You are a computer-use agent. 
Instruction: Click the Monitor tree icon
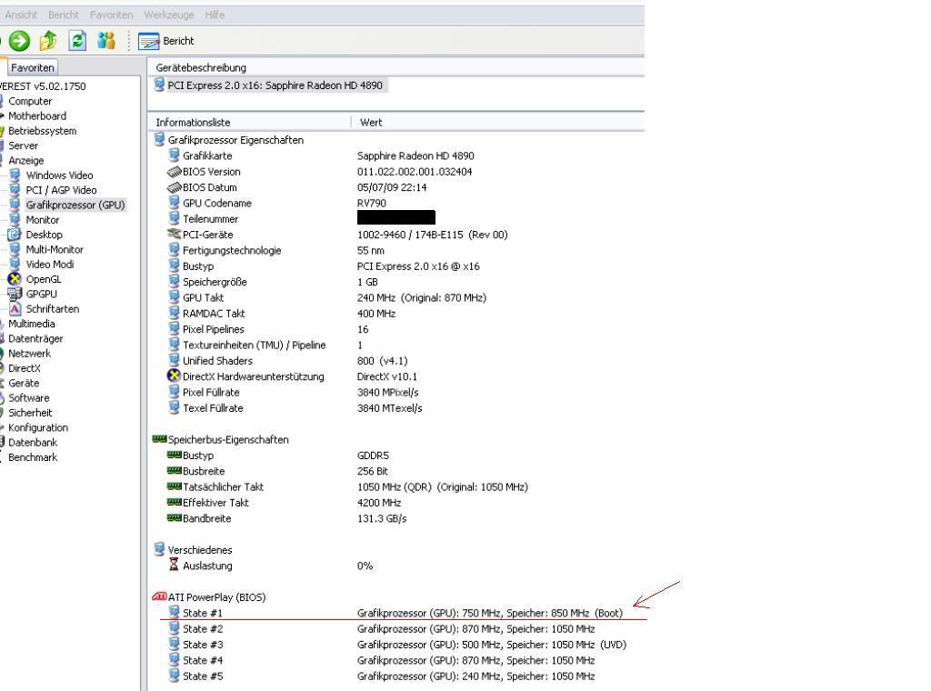click(x=15, y=220)
